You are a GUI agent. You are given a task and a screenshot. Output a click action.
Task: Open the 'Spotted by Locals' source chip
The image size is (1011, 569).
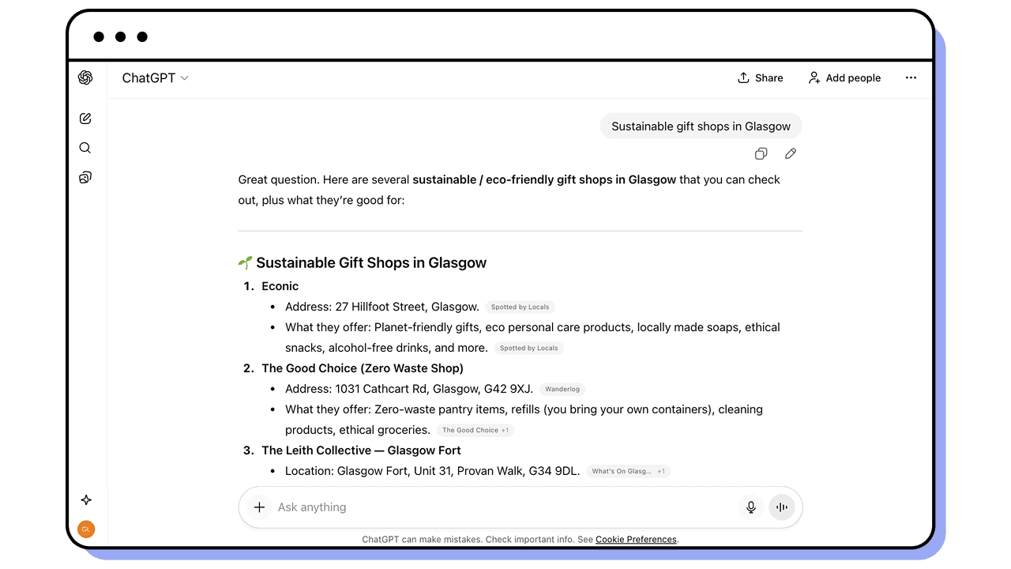(x=520, y=307)
